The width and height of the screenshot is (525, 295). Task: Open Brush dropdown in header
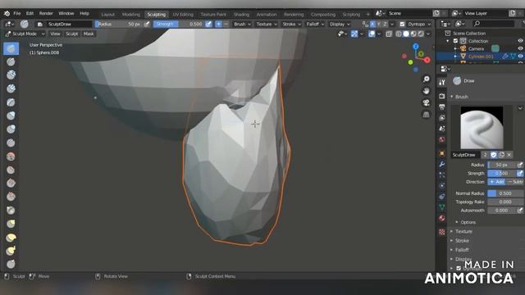(242, 24)
